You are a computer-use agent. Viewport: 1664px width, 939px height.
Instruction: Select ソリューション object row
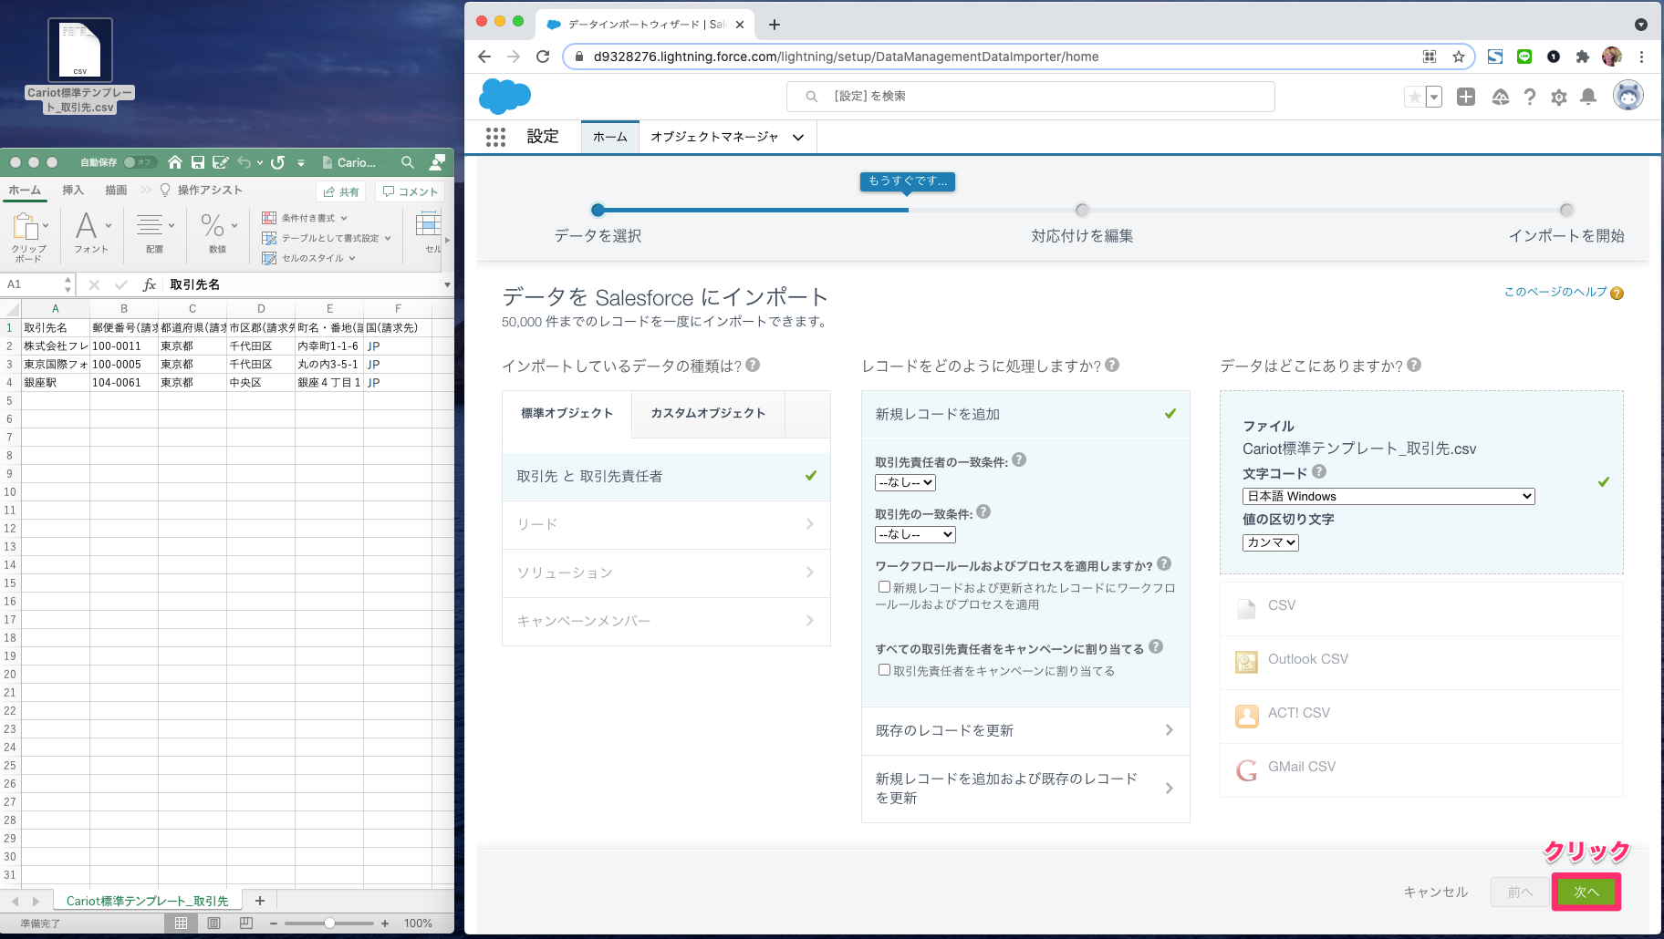click(666, 573)
